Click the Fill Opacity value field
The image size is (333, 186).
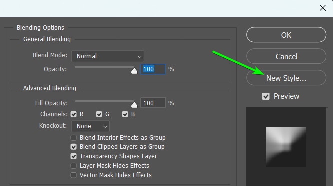coord(153,103)
